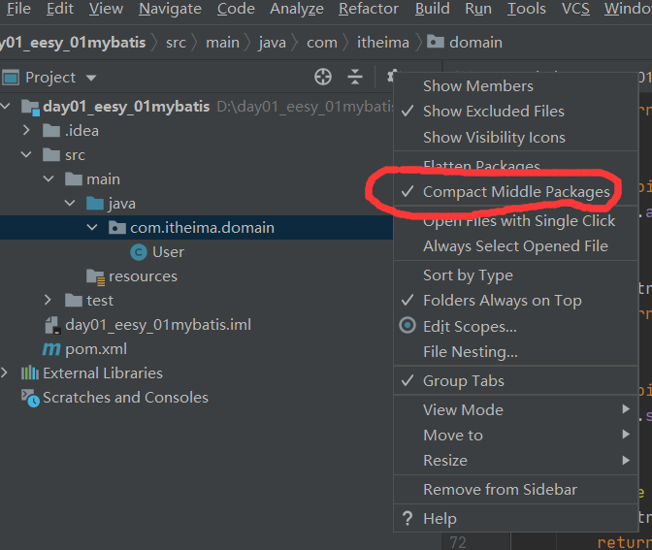
Task: Toggle Folders Always on Top
Action: [515, 301]
